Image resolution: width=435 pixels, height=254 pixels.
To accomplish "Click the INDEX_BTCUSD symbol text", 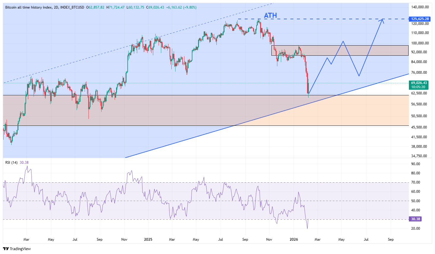I will pos(72,7).
